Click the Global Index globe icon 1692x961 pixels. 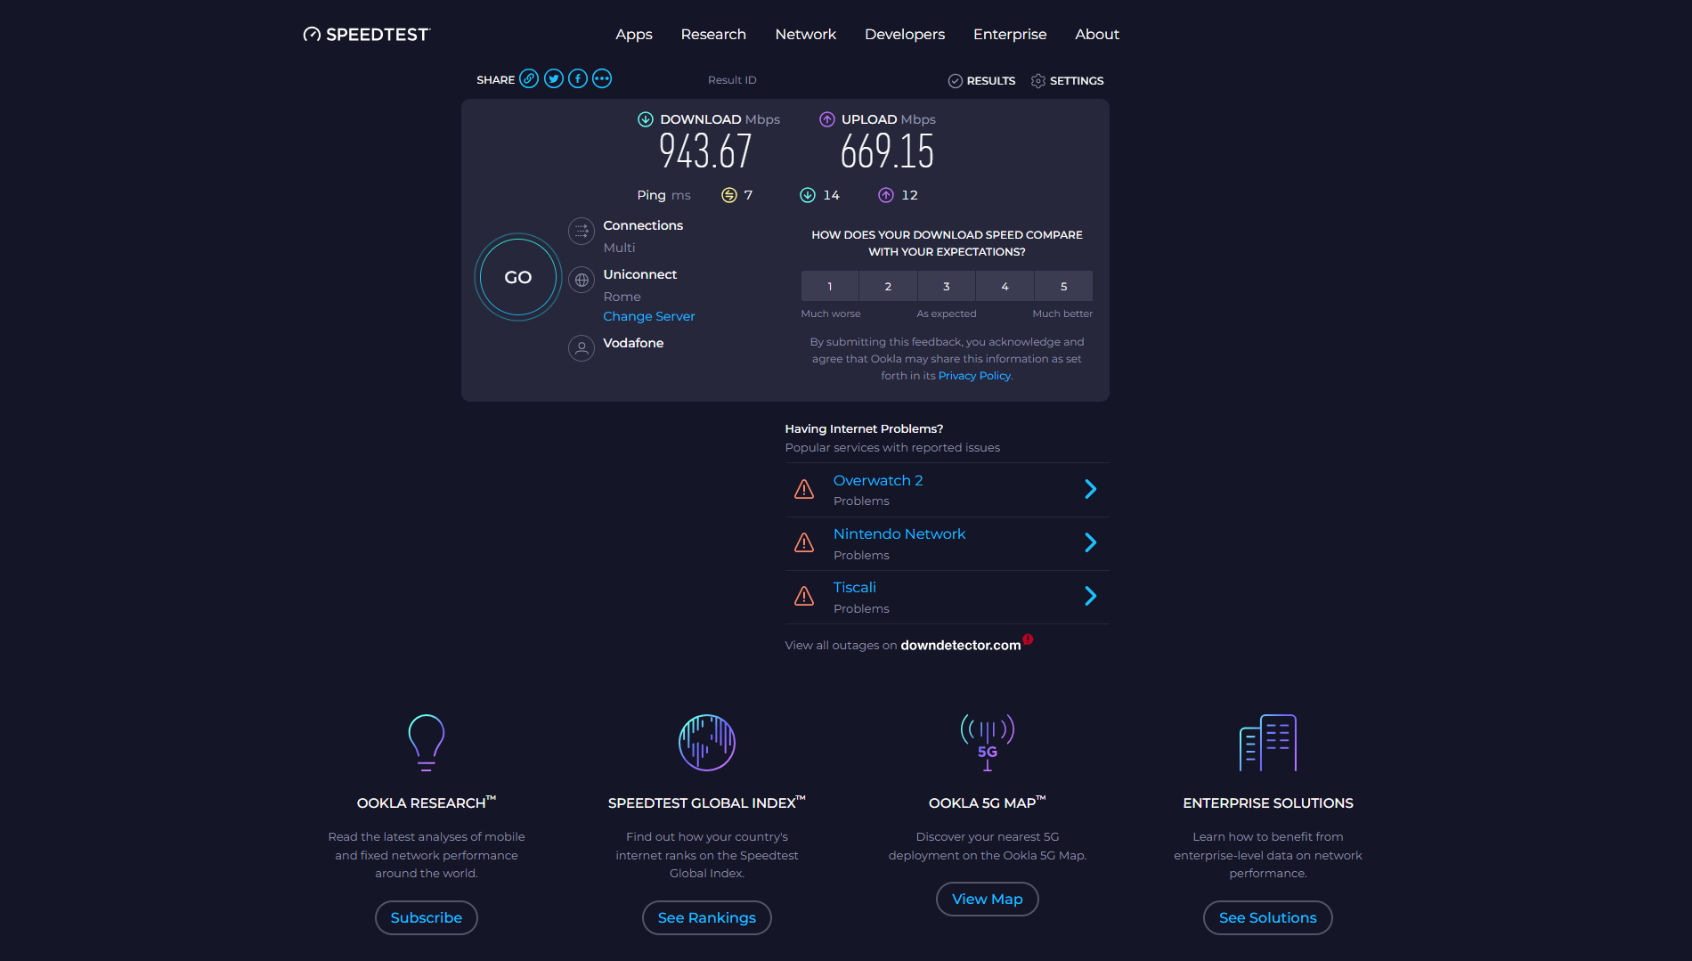[707, 742]
